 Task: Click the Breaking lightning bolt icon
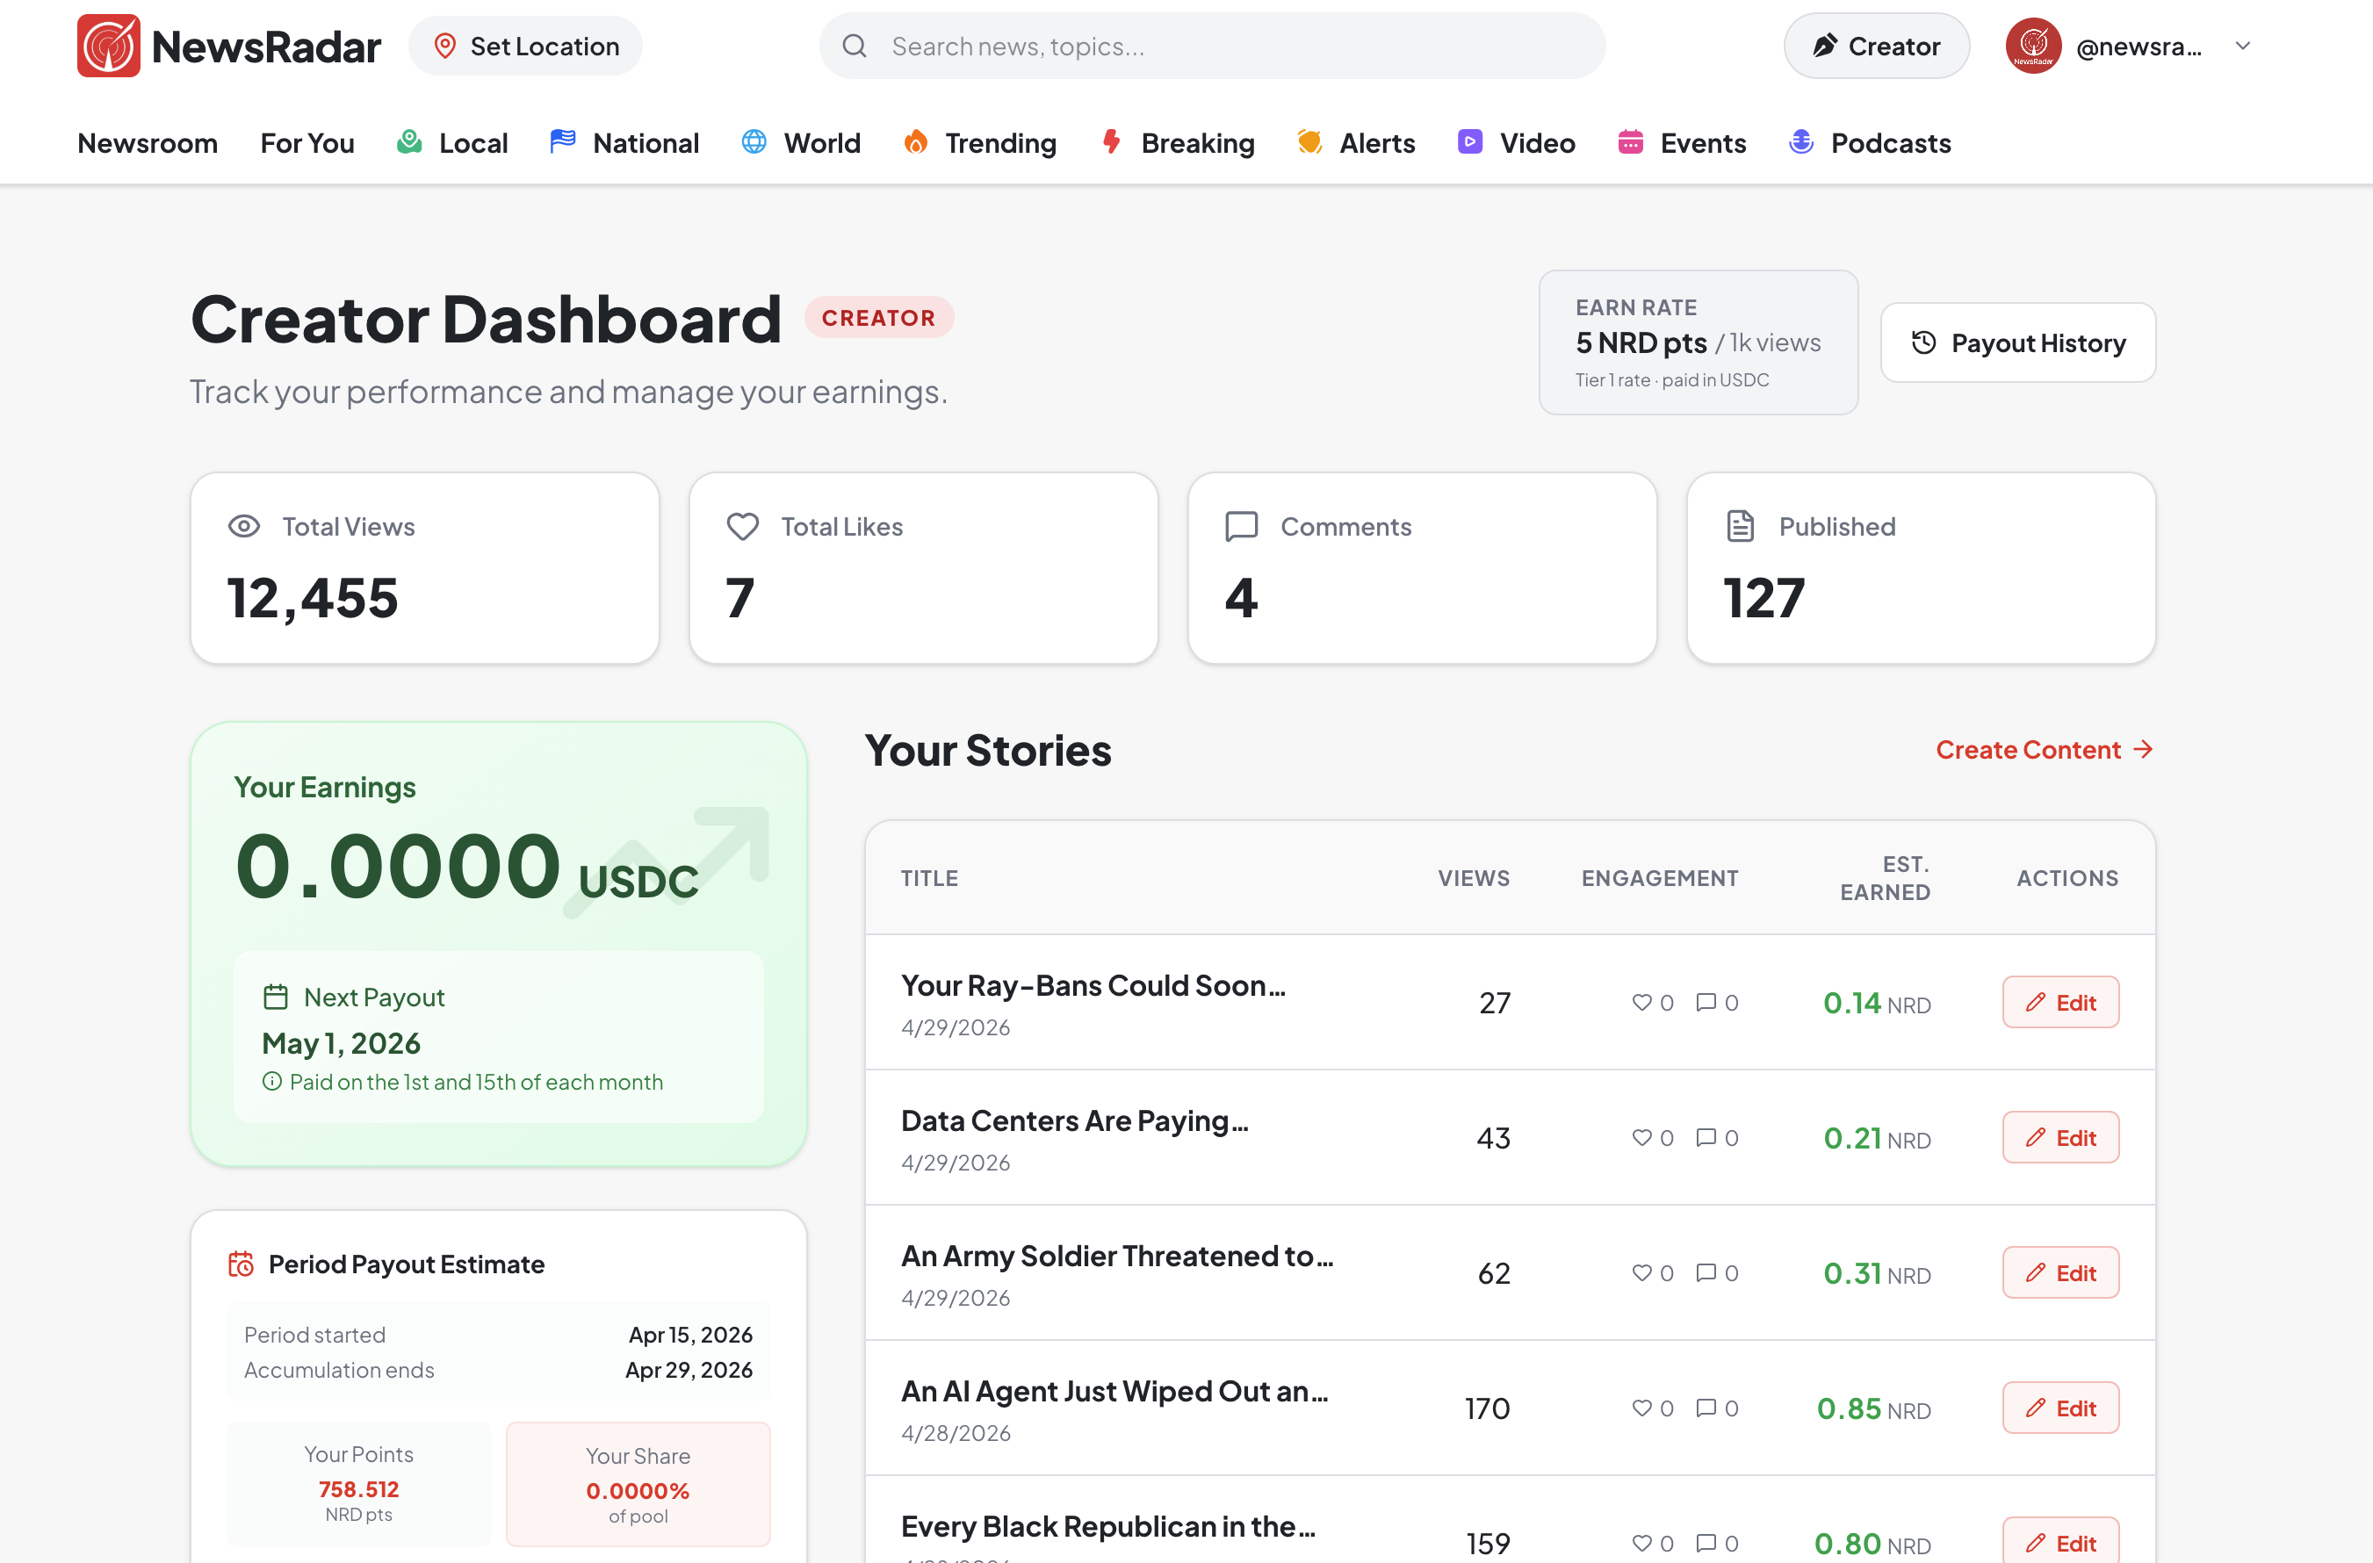1112,141
